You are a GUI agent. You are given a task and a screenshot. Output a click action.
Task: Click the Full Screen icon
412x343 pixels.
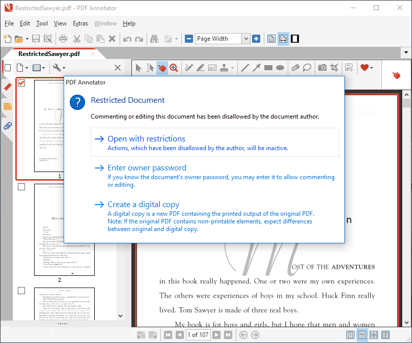click(x=295, y=39)
